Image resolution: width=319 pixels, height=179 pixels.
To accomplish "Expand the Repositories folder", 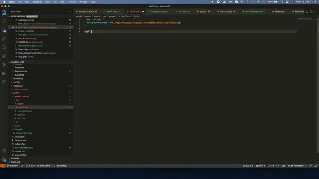I will point(21,71).
